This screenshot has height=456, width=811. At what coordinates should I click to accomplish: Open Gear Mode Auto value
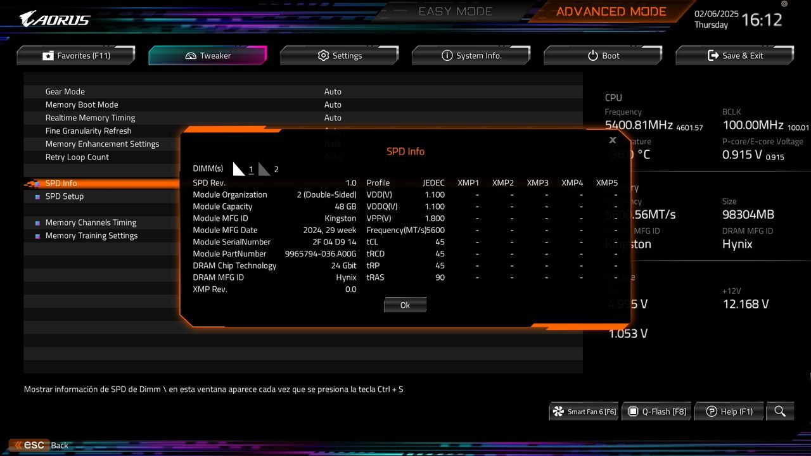(333, 92)
